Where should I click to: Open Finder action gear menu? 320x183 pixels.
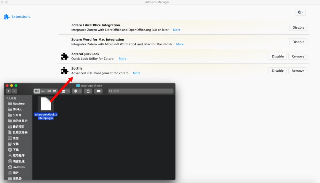coord(77,91)
